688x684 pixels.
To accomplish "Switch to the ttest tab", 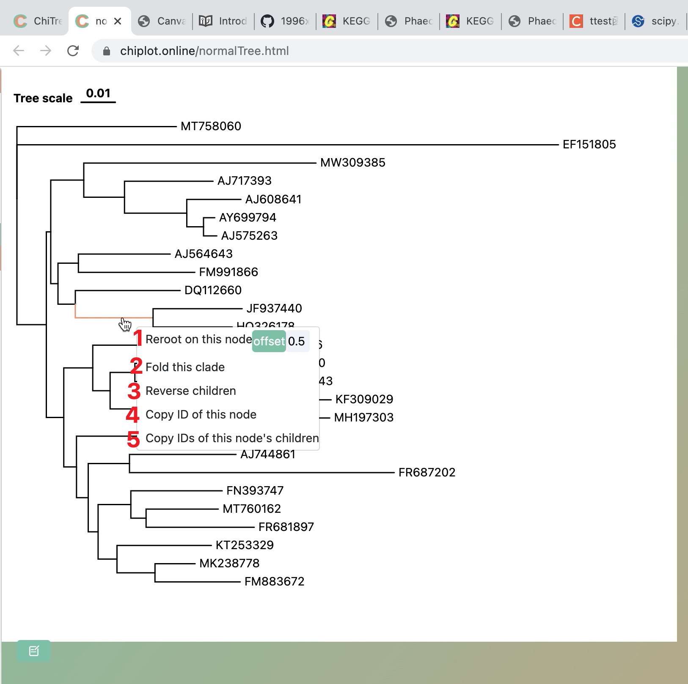I will pos(594,21).
